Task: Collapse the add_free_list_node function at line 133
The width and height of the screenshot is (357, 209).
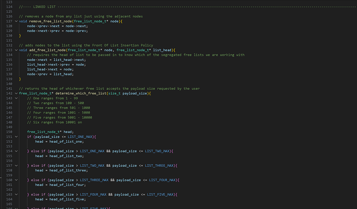Action: click(16, 50)
